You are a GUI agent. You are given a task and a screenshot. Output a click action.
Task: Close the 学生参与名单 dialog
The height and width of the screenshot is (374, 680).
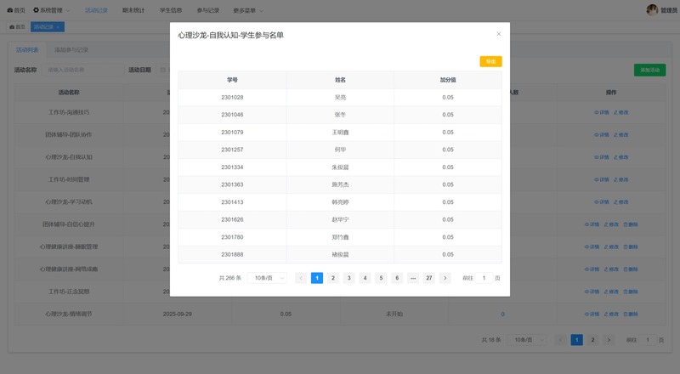pyautogui.click(x=499, y=34)
